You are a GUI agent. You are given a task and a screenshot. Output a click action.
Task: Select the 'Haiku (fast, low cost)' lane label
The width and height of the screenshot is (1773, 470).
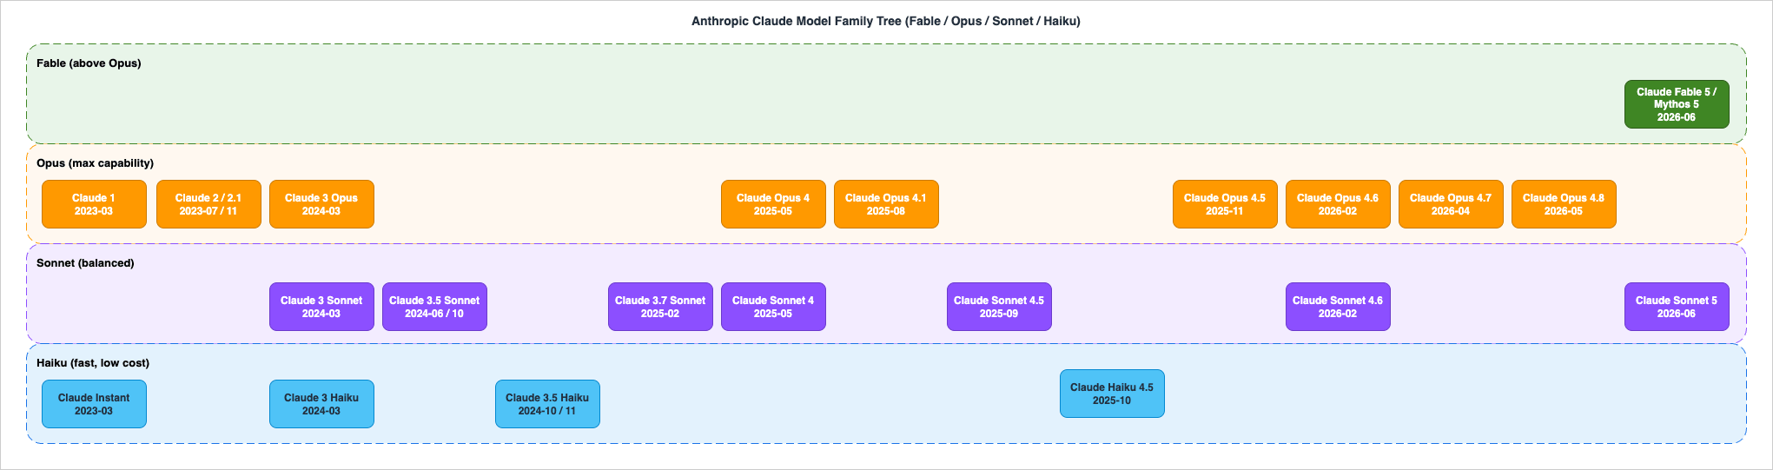pos(93,363)
